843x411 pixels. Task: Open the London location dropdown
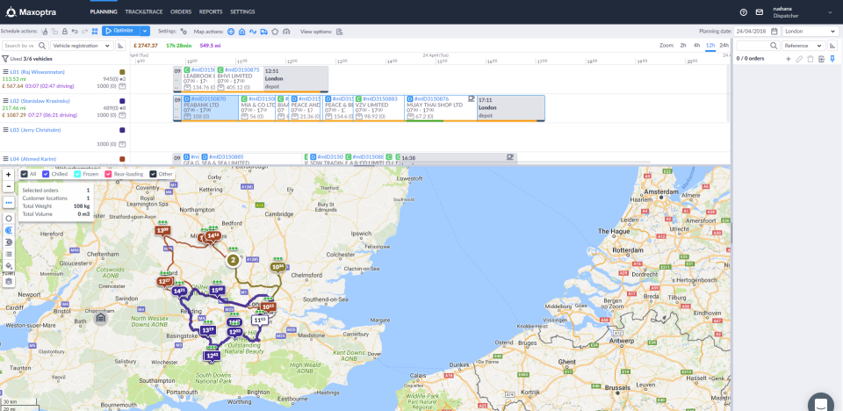click(810, 32)
